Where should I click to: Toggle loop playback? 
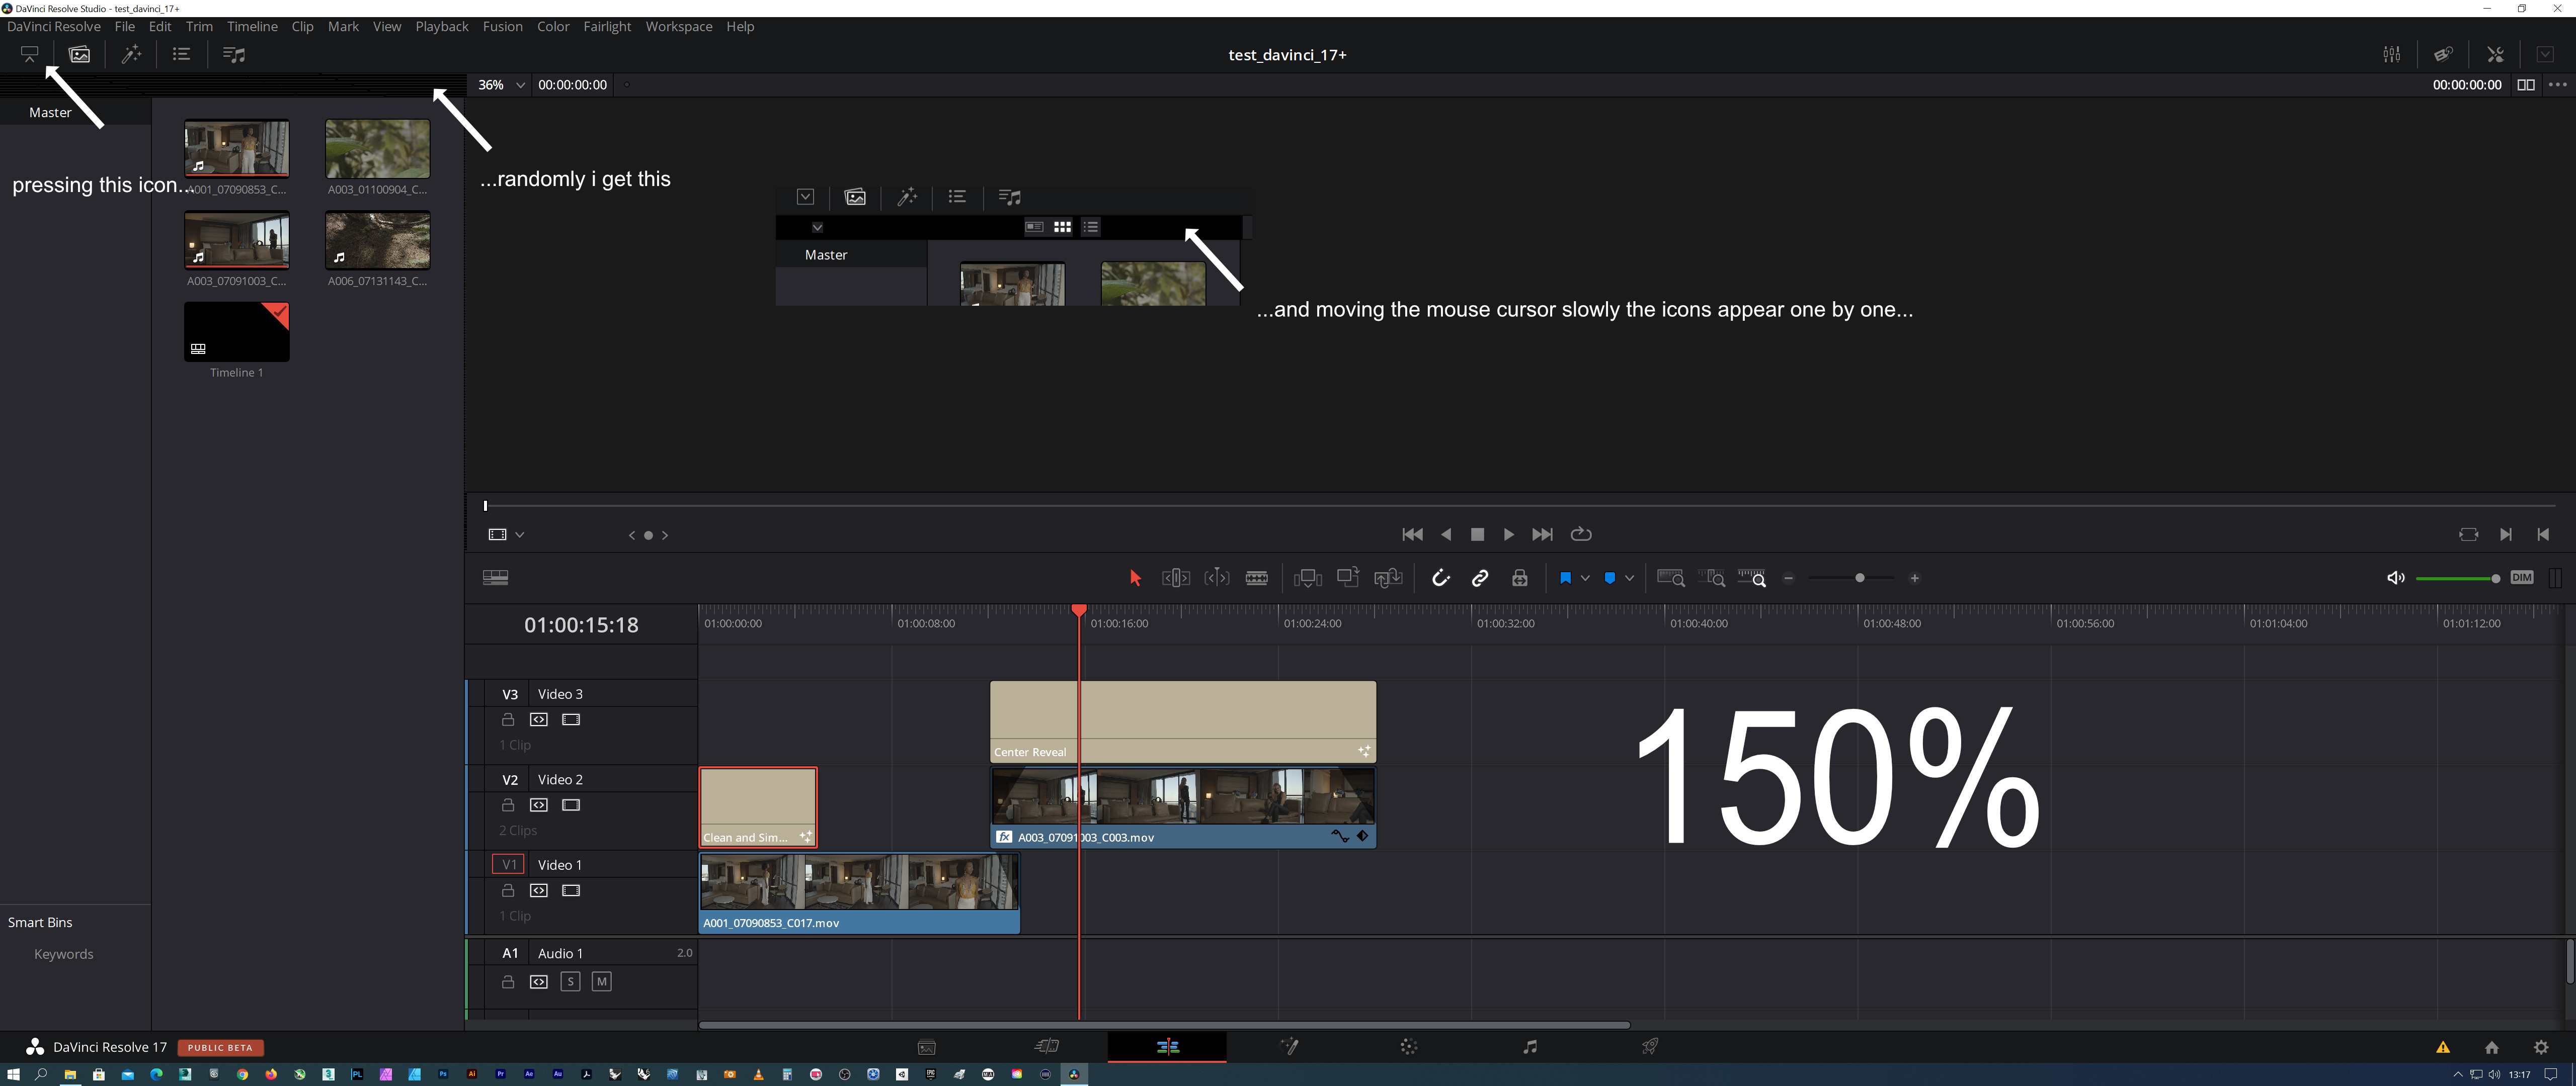coord(1581,534)
